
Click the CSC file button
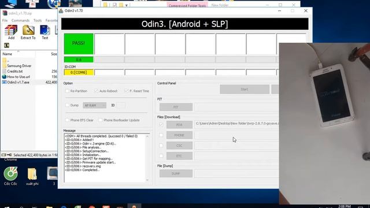179,146
